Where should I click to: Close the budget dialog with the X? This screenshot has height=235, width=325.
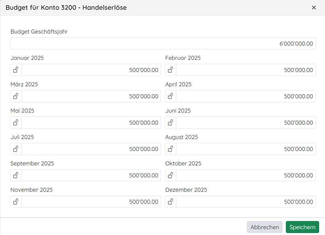pyautogui.click(x=314, y=7)
